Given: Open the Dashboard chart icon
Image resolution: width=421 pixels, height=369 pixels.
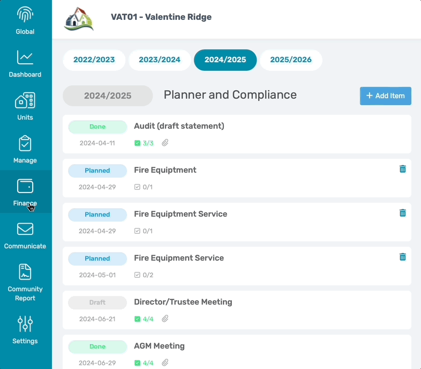Looking at the screenshot, I should [x=25, y=57].
